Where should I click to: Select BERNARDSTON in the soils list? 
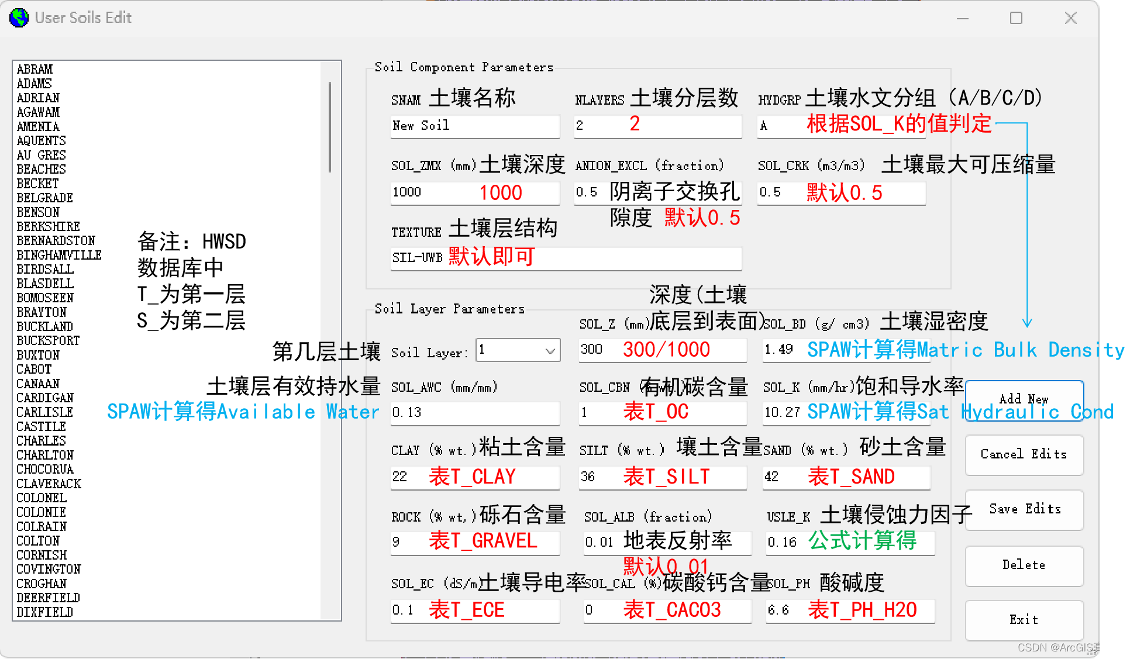[x=56, y=241]
